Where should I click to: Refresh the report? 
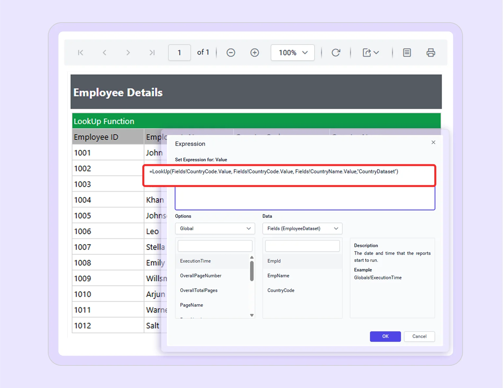click(336, 52)
